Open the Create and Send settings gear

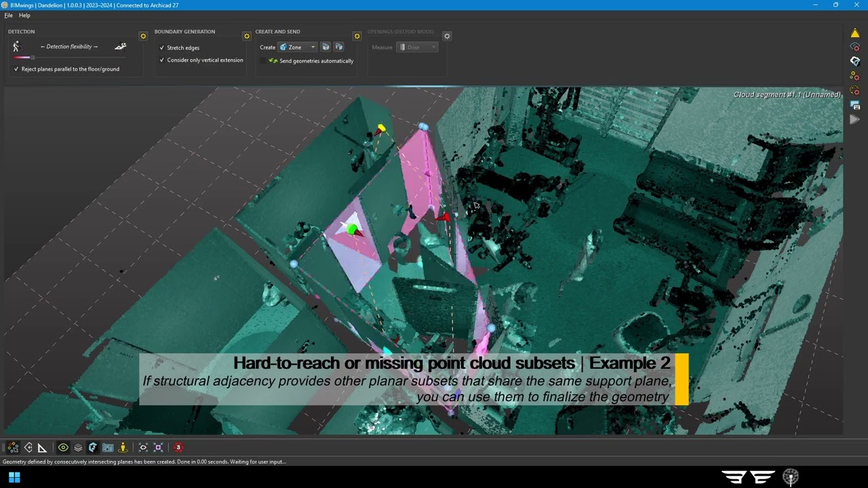pyautogui.click(x=357, y=36)
